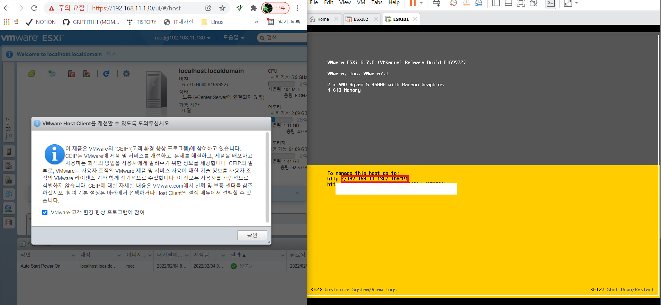This screenshot has width=661, height=305.
Task: Open the root@192.168.11.130 user dropdown
Action: 182,38
